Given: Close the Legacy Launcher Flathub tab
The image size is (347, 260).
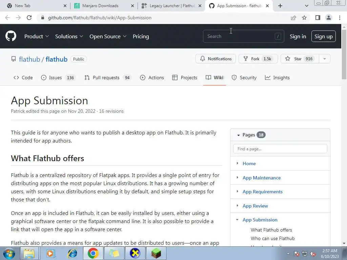Looking at the screenshot, I should [200, 6].
